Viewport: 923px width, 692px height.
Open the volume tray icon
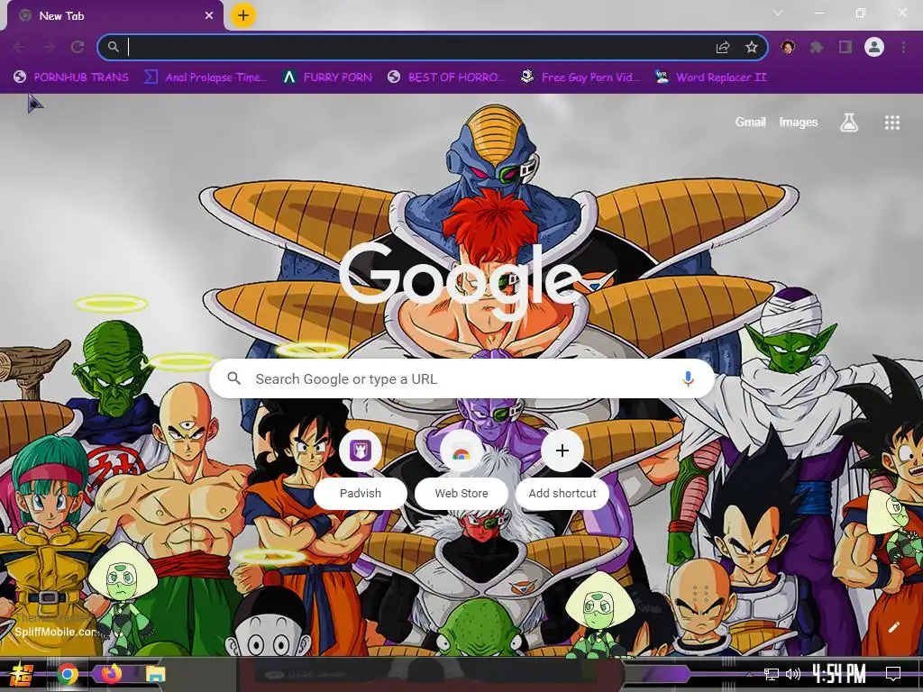pyautogui.click(x=793, y=674)
